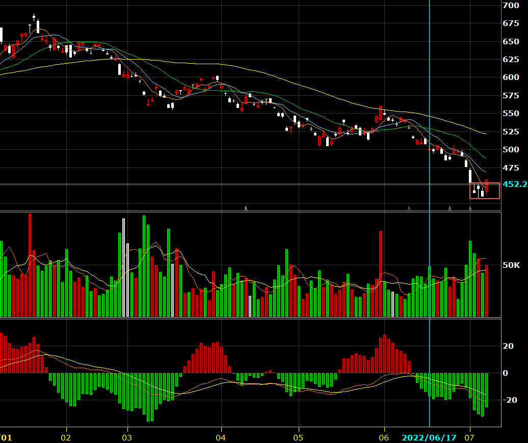Click the cyan 2022/06/17 crosshair date label
Image resolution: width=528 pixels, height=443 pixels.
(x=429, y=437)
